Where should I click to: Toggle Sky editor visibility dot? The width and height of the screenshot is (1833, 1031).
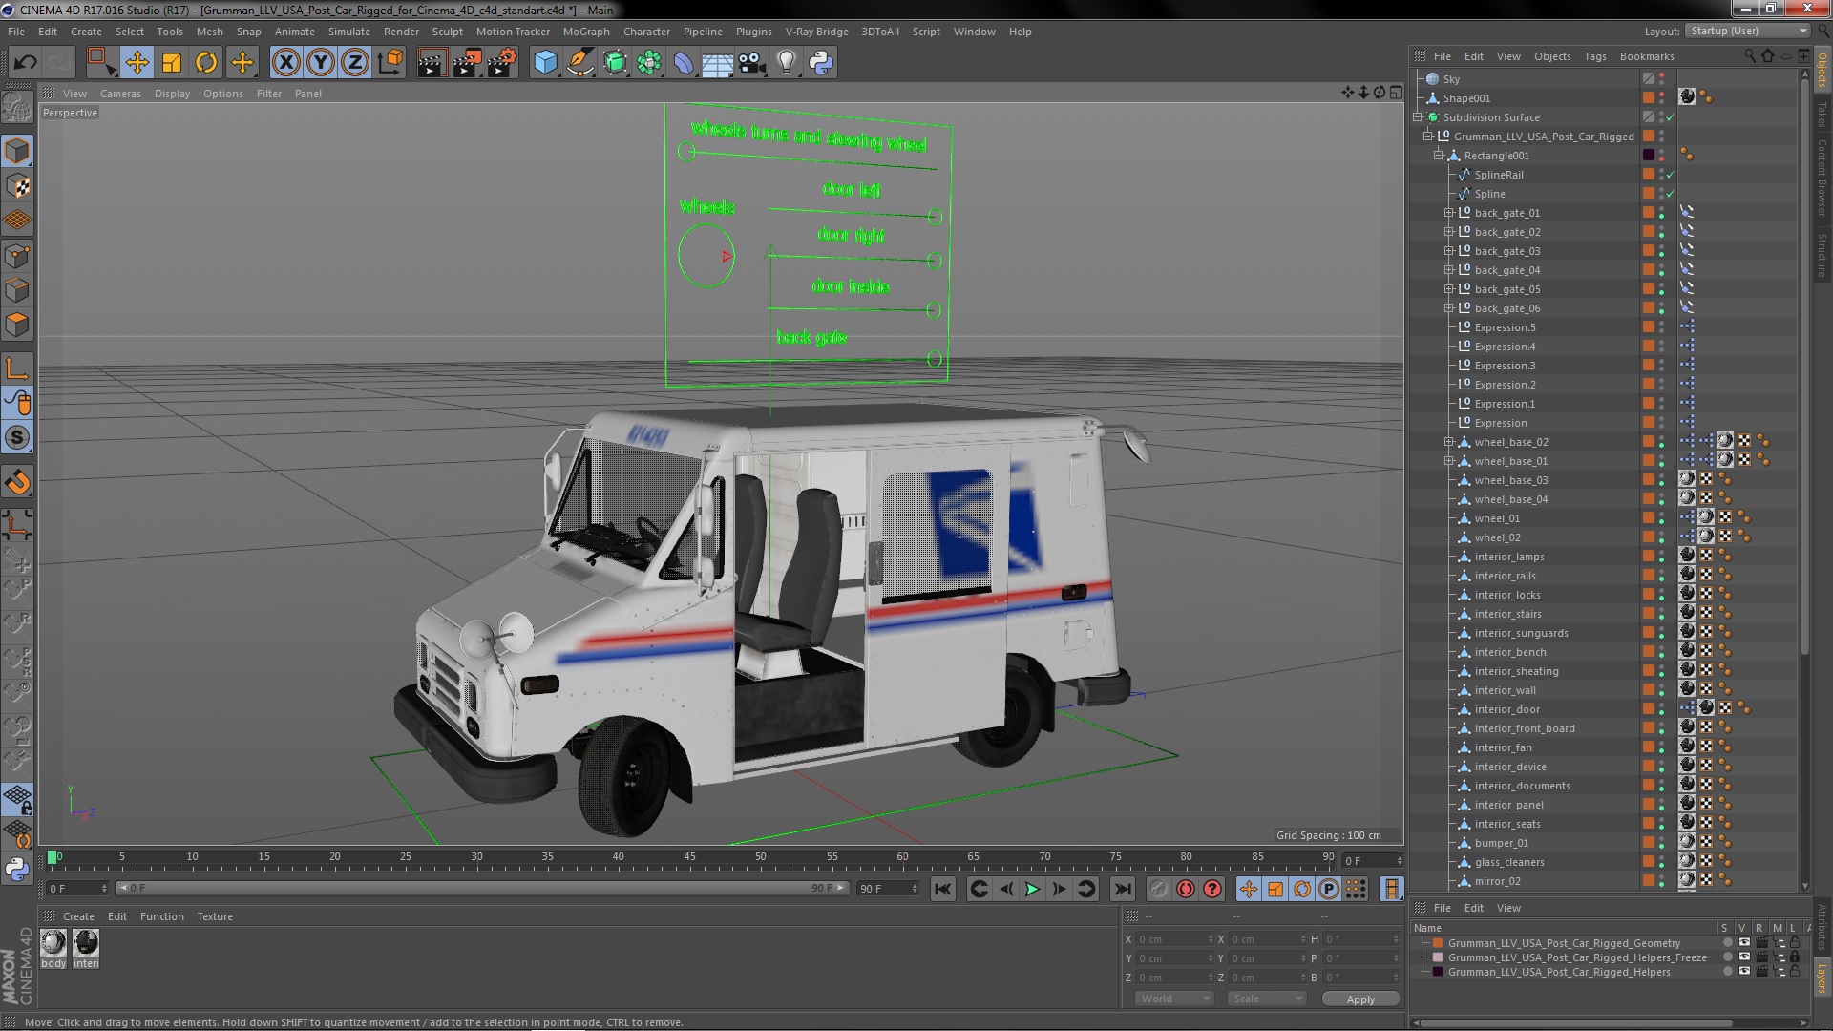(1662, 75)
